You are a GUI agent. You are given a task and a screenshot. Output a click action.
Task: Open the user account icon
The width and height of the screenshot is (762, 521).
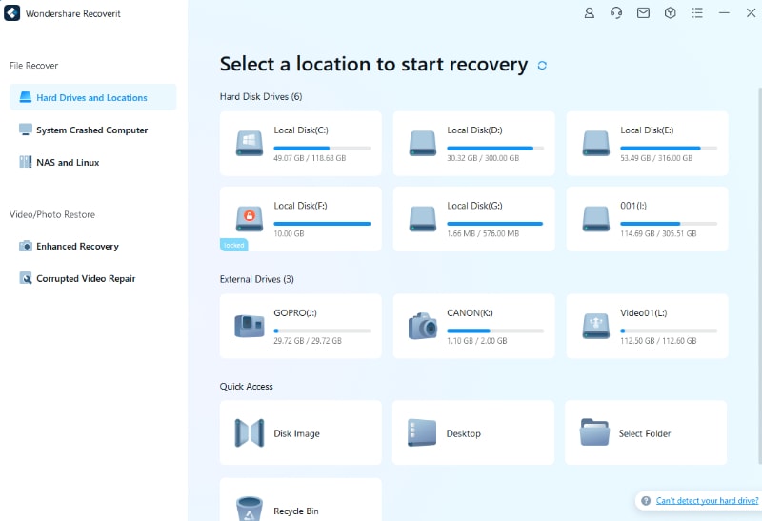(590, 13)
